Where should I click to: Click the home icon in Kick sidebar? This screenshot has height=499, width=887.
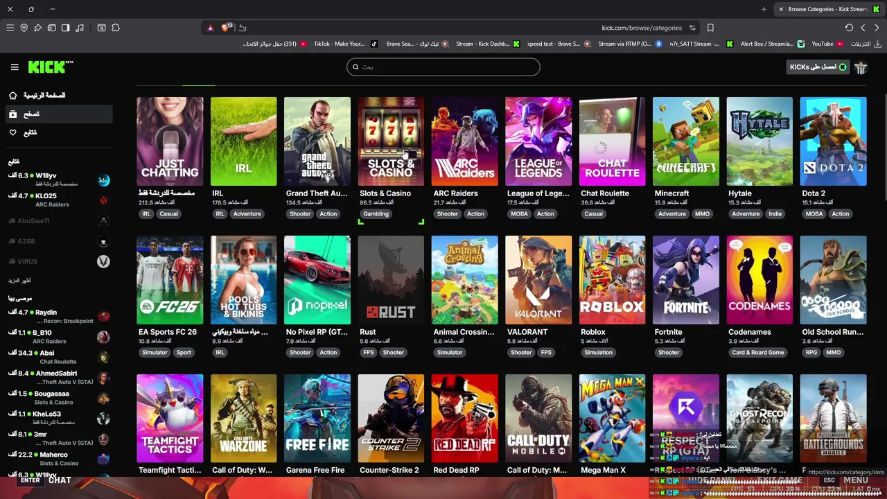pos(12,95)
